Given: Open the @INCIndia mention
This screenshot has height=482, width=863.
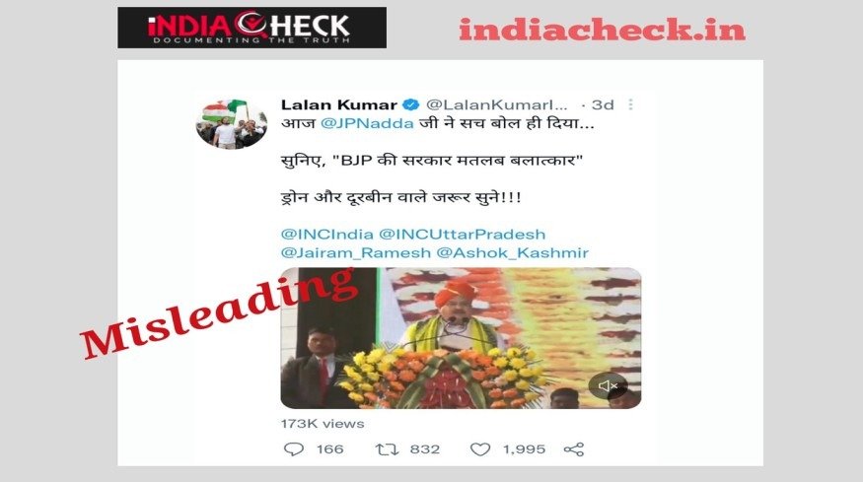Looking at the screenshot, I should coord(326,234).
